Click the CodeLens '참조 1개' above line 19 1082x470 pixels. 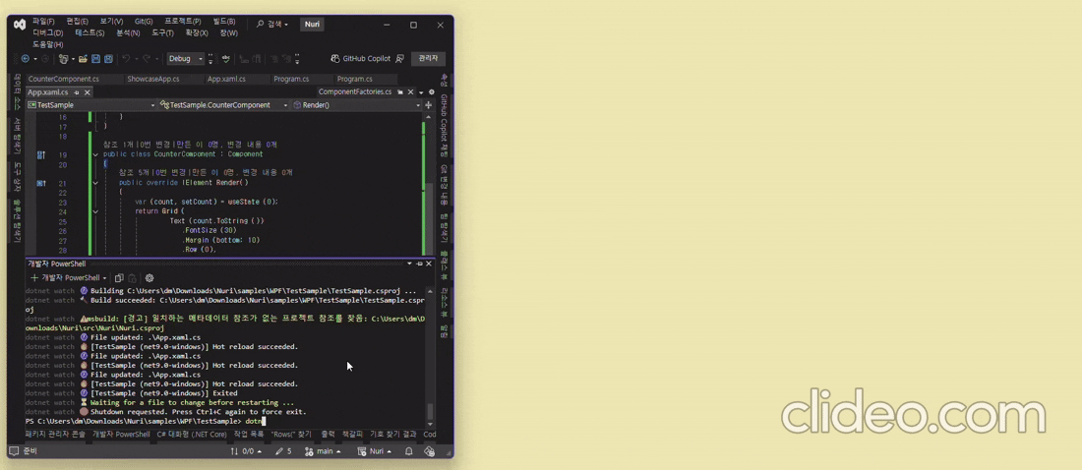pos(117,145)
